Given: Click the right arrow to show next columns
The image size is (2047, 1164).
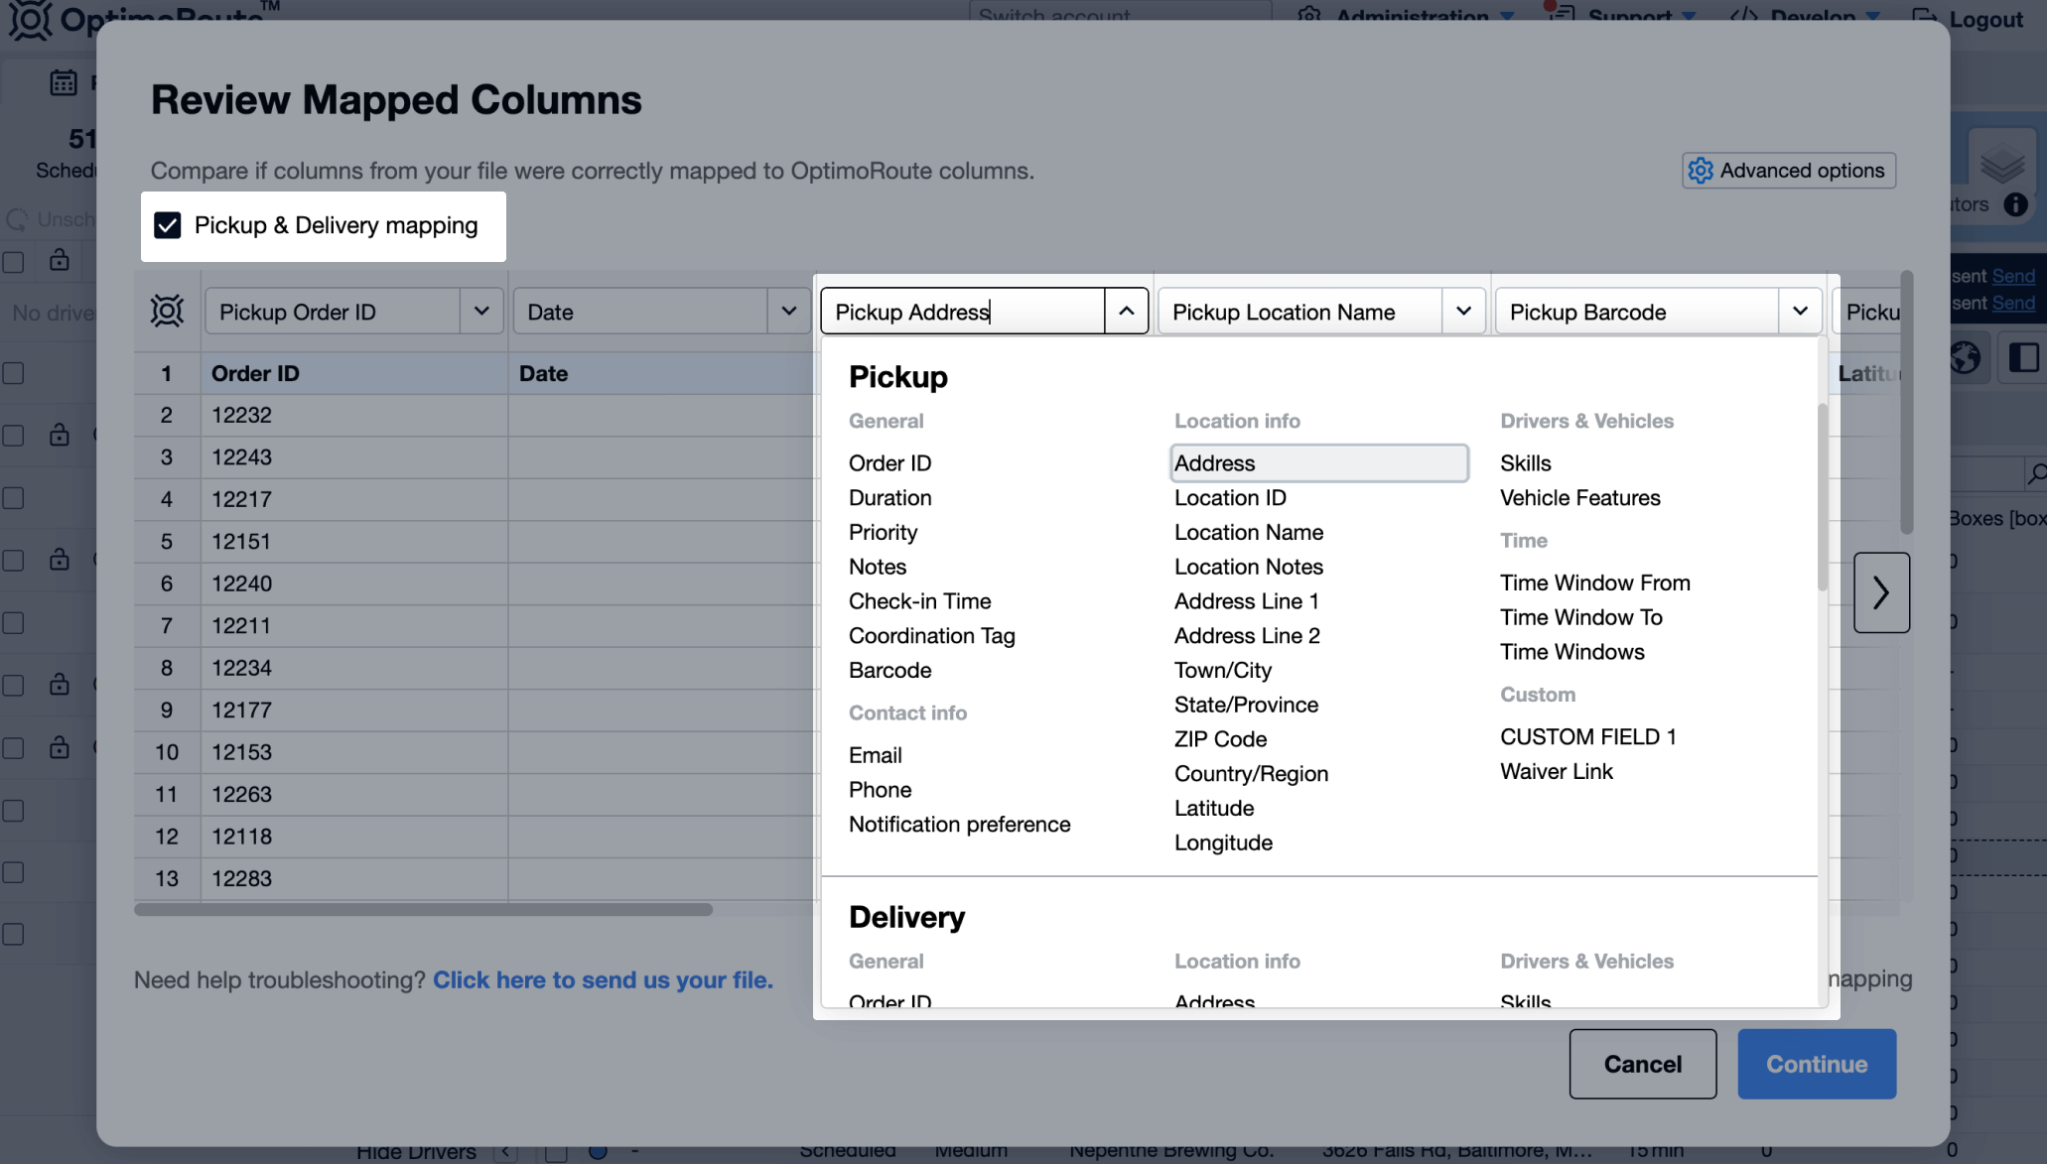Looking at the screenshot, I should point(1880,592).
